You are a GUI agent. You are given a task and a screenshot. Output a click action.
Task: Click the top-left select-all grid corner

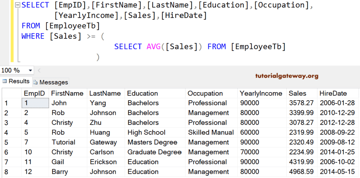[x=11, y=93]
